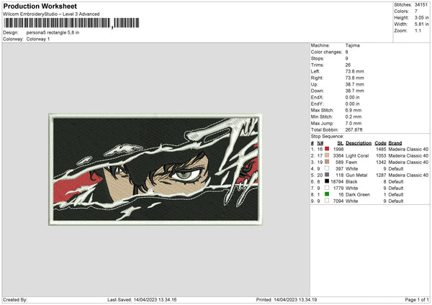Select the Height value 3.05 in
Viewport: 432px width, 305px height.
[x=421, y=17]
